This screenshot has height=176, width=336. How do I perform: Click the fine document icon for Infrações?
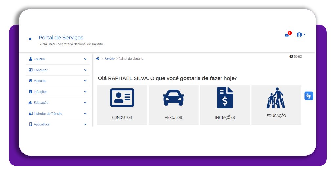tap(225, 98)
